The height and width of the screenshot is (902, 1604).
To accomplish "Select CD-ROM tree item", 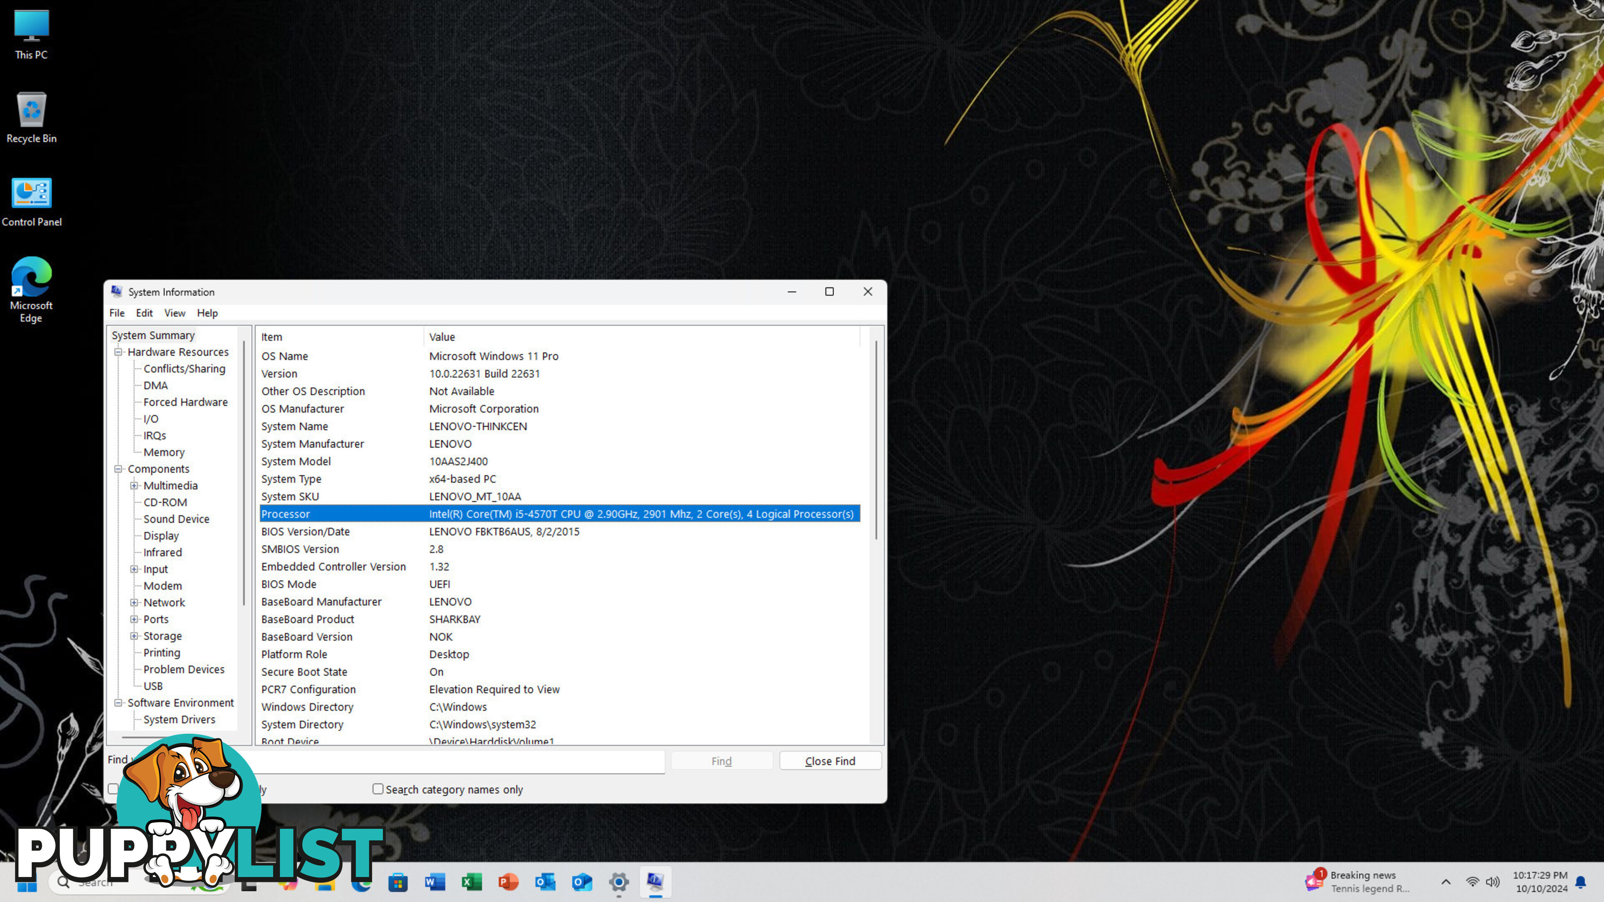I will 165,502.
